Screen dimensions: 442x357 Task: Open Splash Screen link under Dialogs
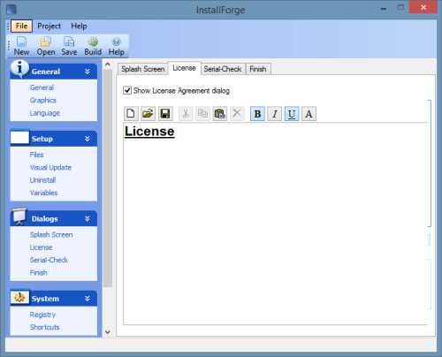tap(51, 235)
